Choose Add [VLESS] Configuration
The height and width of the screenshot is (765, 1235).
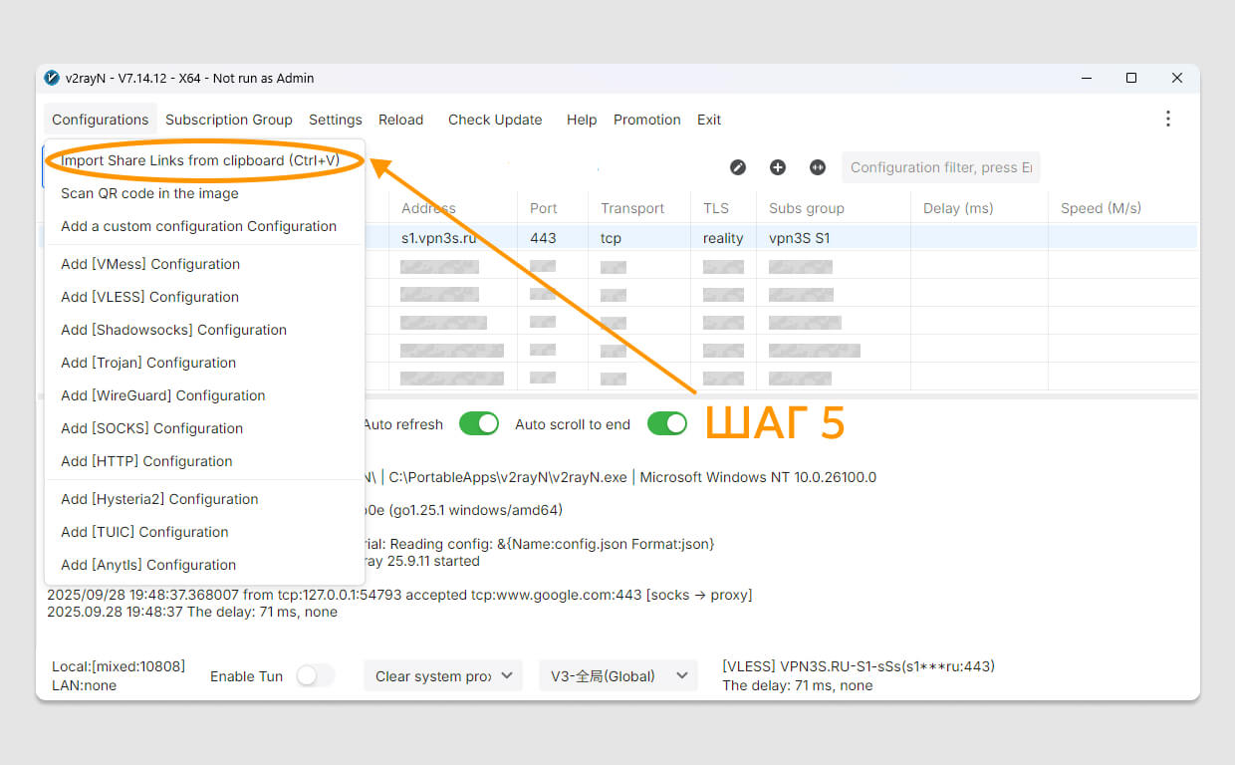(149, 297)
